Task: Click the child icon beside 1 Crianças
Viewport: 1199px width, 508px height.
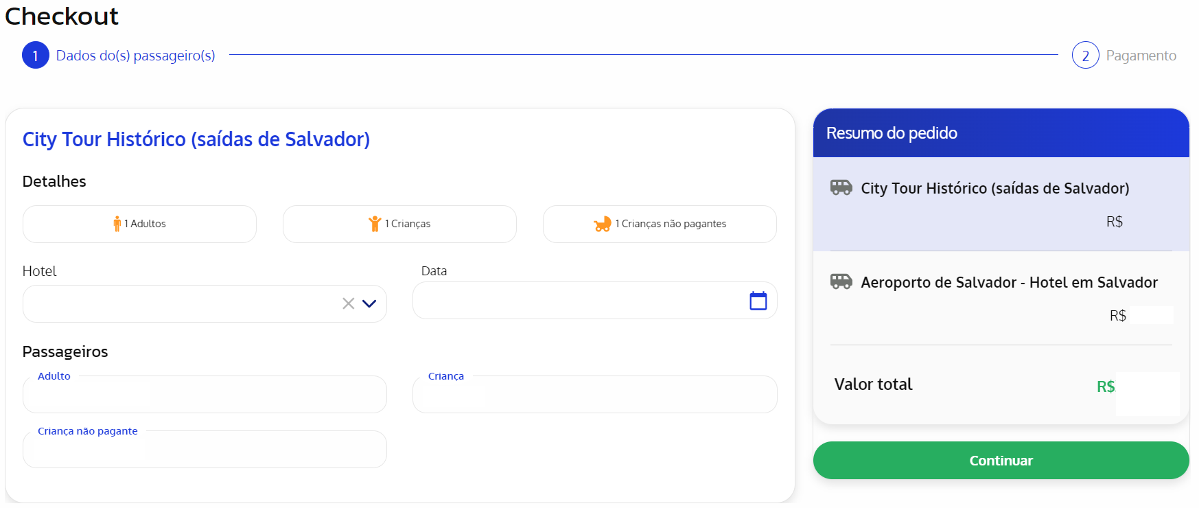Action: pos(375,224)
